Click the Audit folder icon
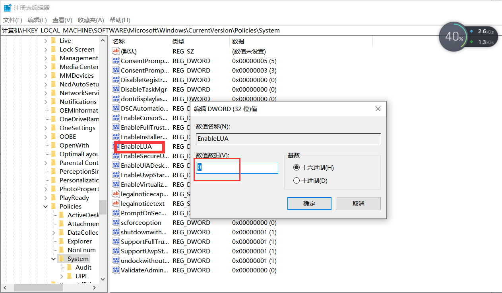Viewport: 502px width, 293px height. [x=69, y=267]
